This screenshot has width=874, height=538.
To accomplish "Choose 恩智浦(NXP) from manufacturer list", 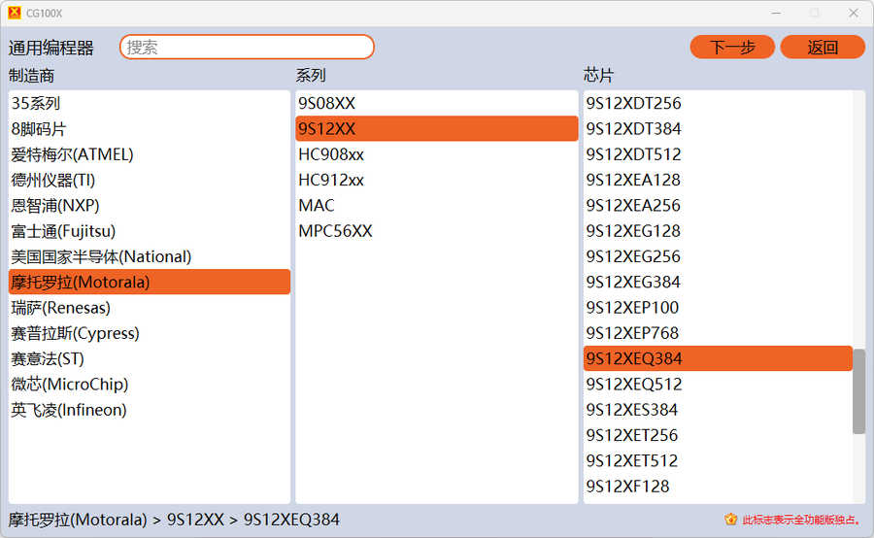I will pyautogui.click(x=55, y=206).
